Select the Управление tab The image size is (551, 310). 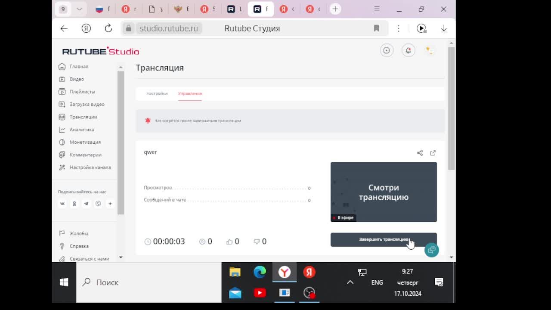click(190, 93)
